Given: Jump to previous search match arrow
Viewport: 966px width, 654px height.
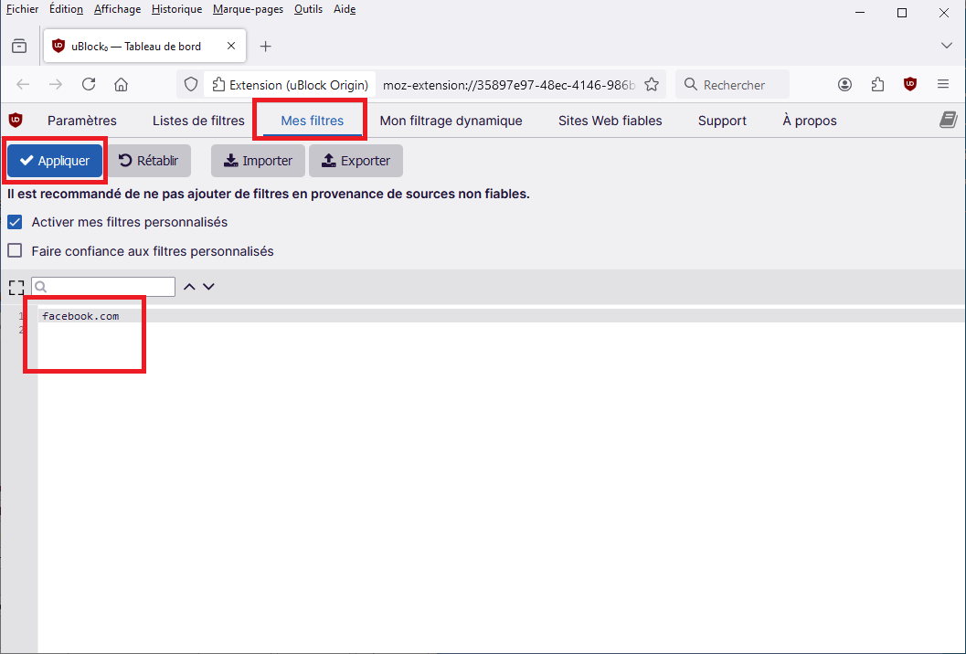Looking at the screenshot, I should pyautogui.click(x=189, y=287).
